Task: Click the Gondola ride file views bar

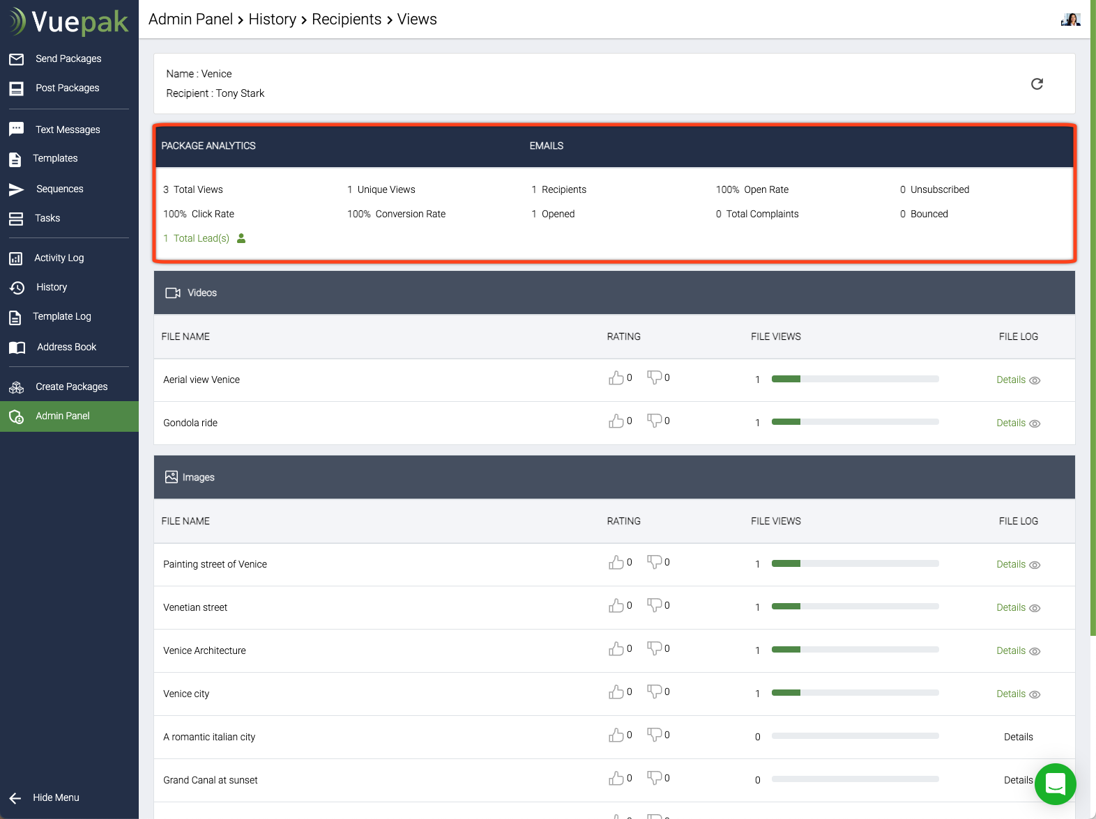Action: tap(855, 422)
